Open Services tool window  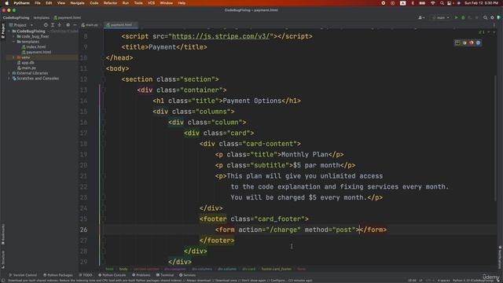click(187, 275)
